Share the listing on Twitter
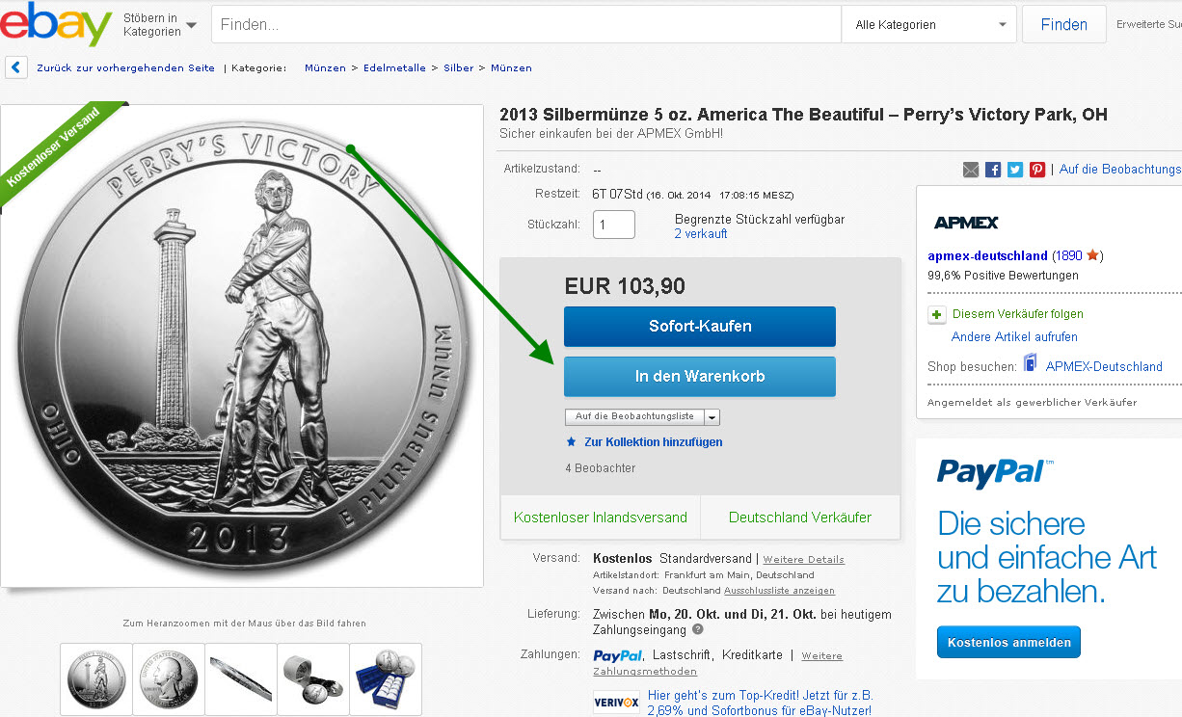The image size is (1182, 717). 1015,170
